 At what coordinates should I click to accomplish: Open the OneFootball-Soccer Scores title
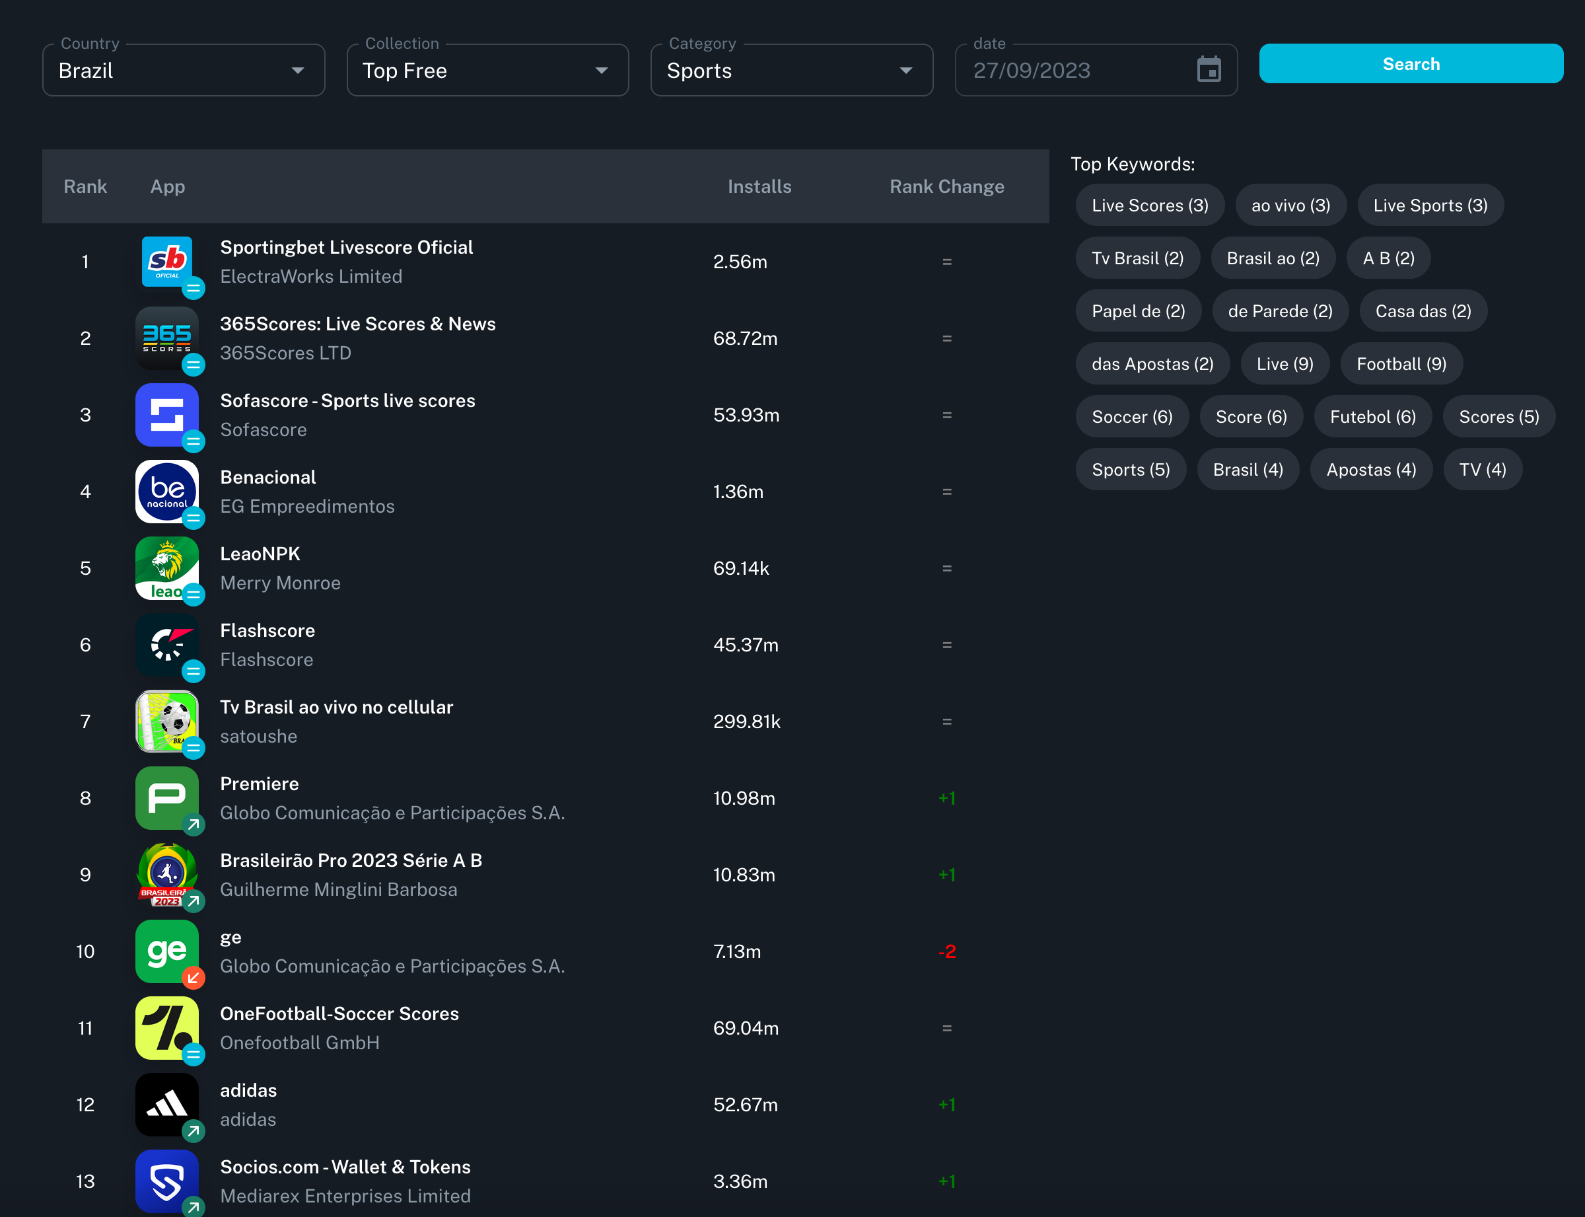click(339, 1014)
